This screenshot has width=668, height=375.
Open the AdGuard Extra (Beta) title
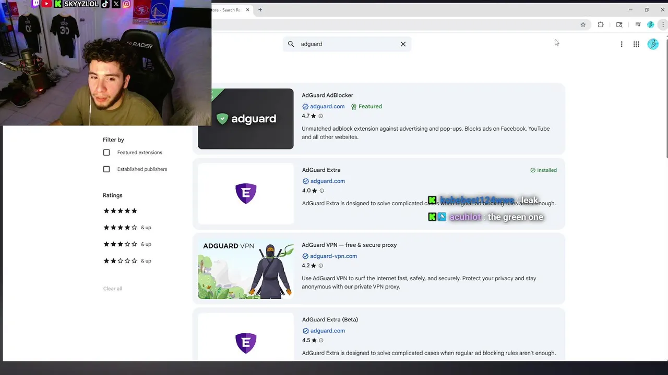coord(330,320)
